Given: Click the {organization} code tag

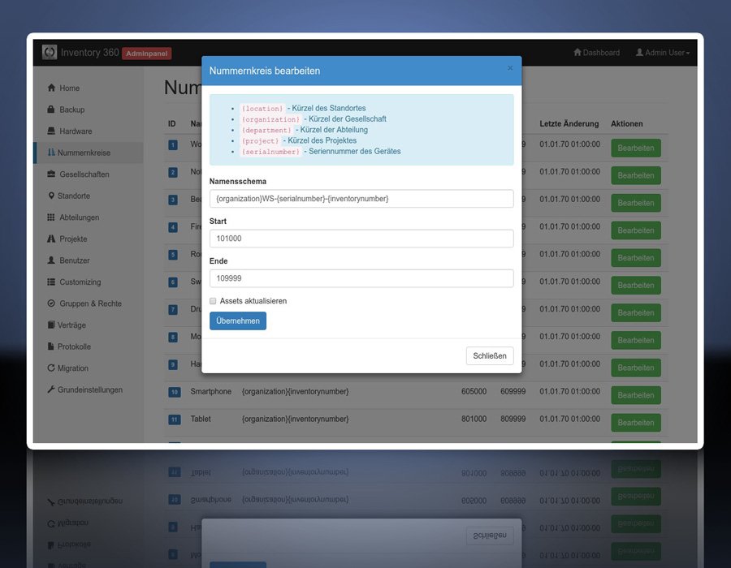Looking at the screenshot, I should pyautogui.click(x=270, y=119).
